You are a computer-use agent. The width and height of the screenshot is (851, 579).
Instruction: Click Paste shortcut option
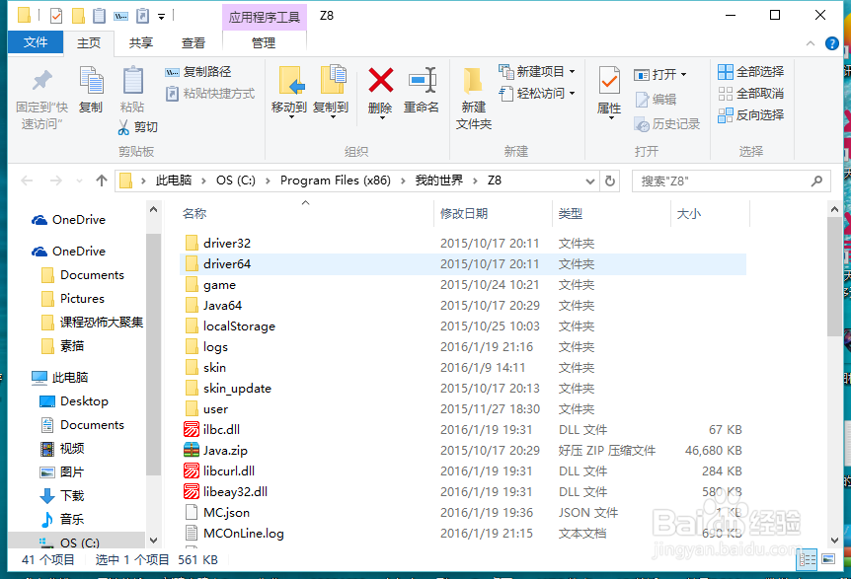coord(210,94)
